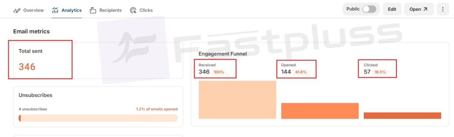Image resolution: width=454 pixels, height=137 pixels.
Task: Click the 16.5% clicked percentage badge
Action: (x=380, y=72)
